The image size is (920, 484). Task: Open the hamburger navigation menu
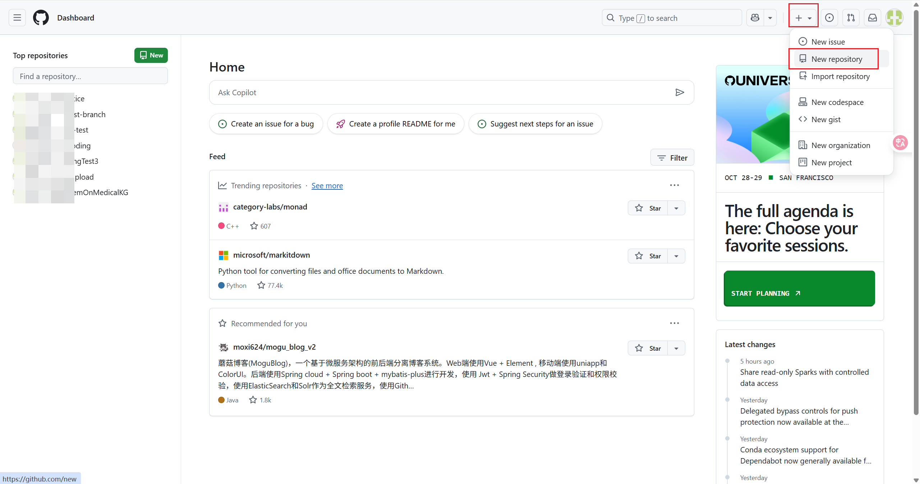pos(17,18)
